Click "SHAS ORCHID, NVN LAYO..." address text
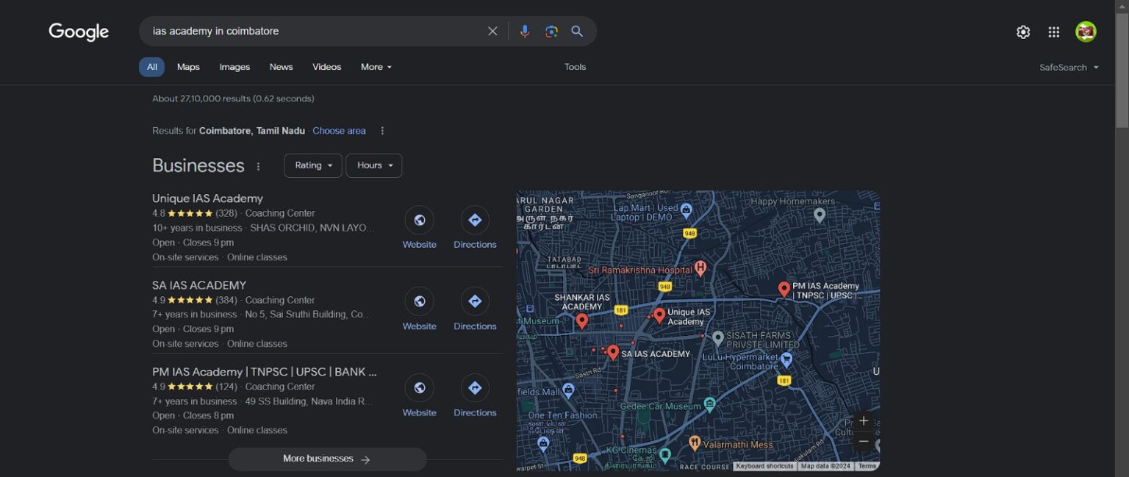 click(313, 228)
